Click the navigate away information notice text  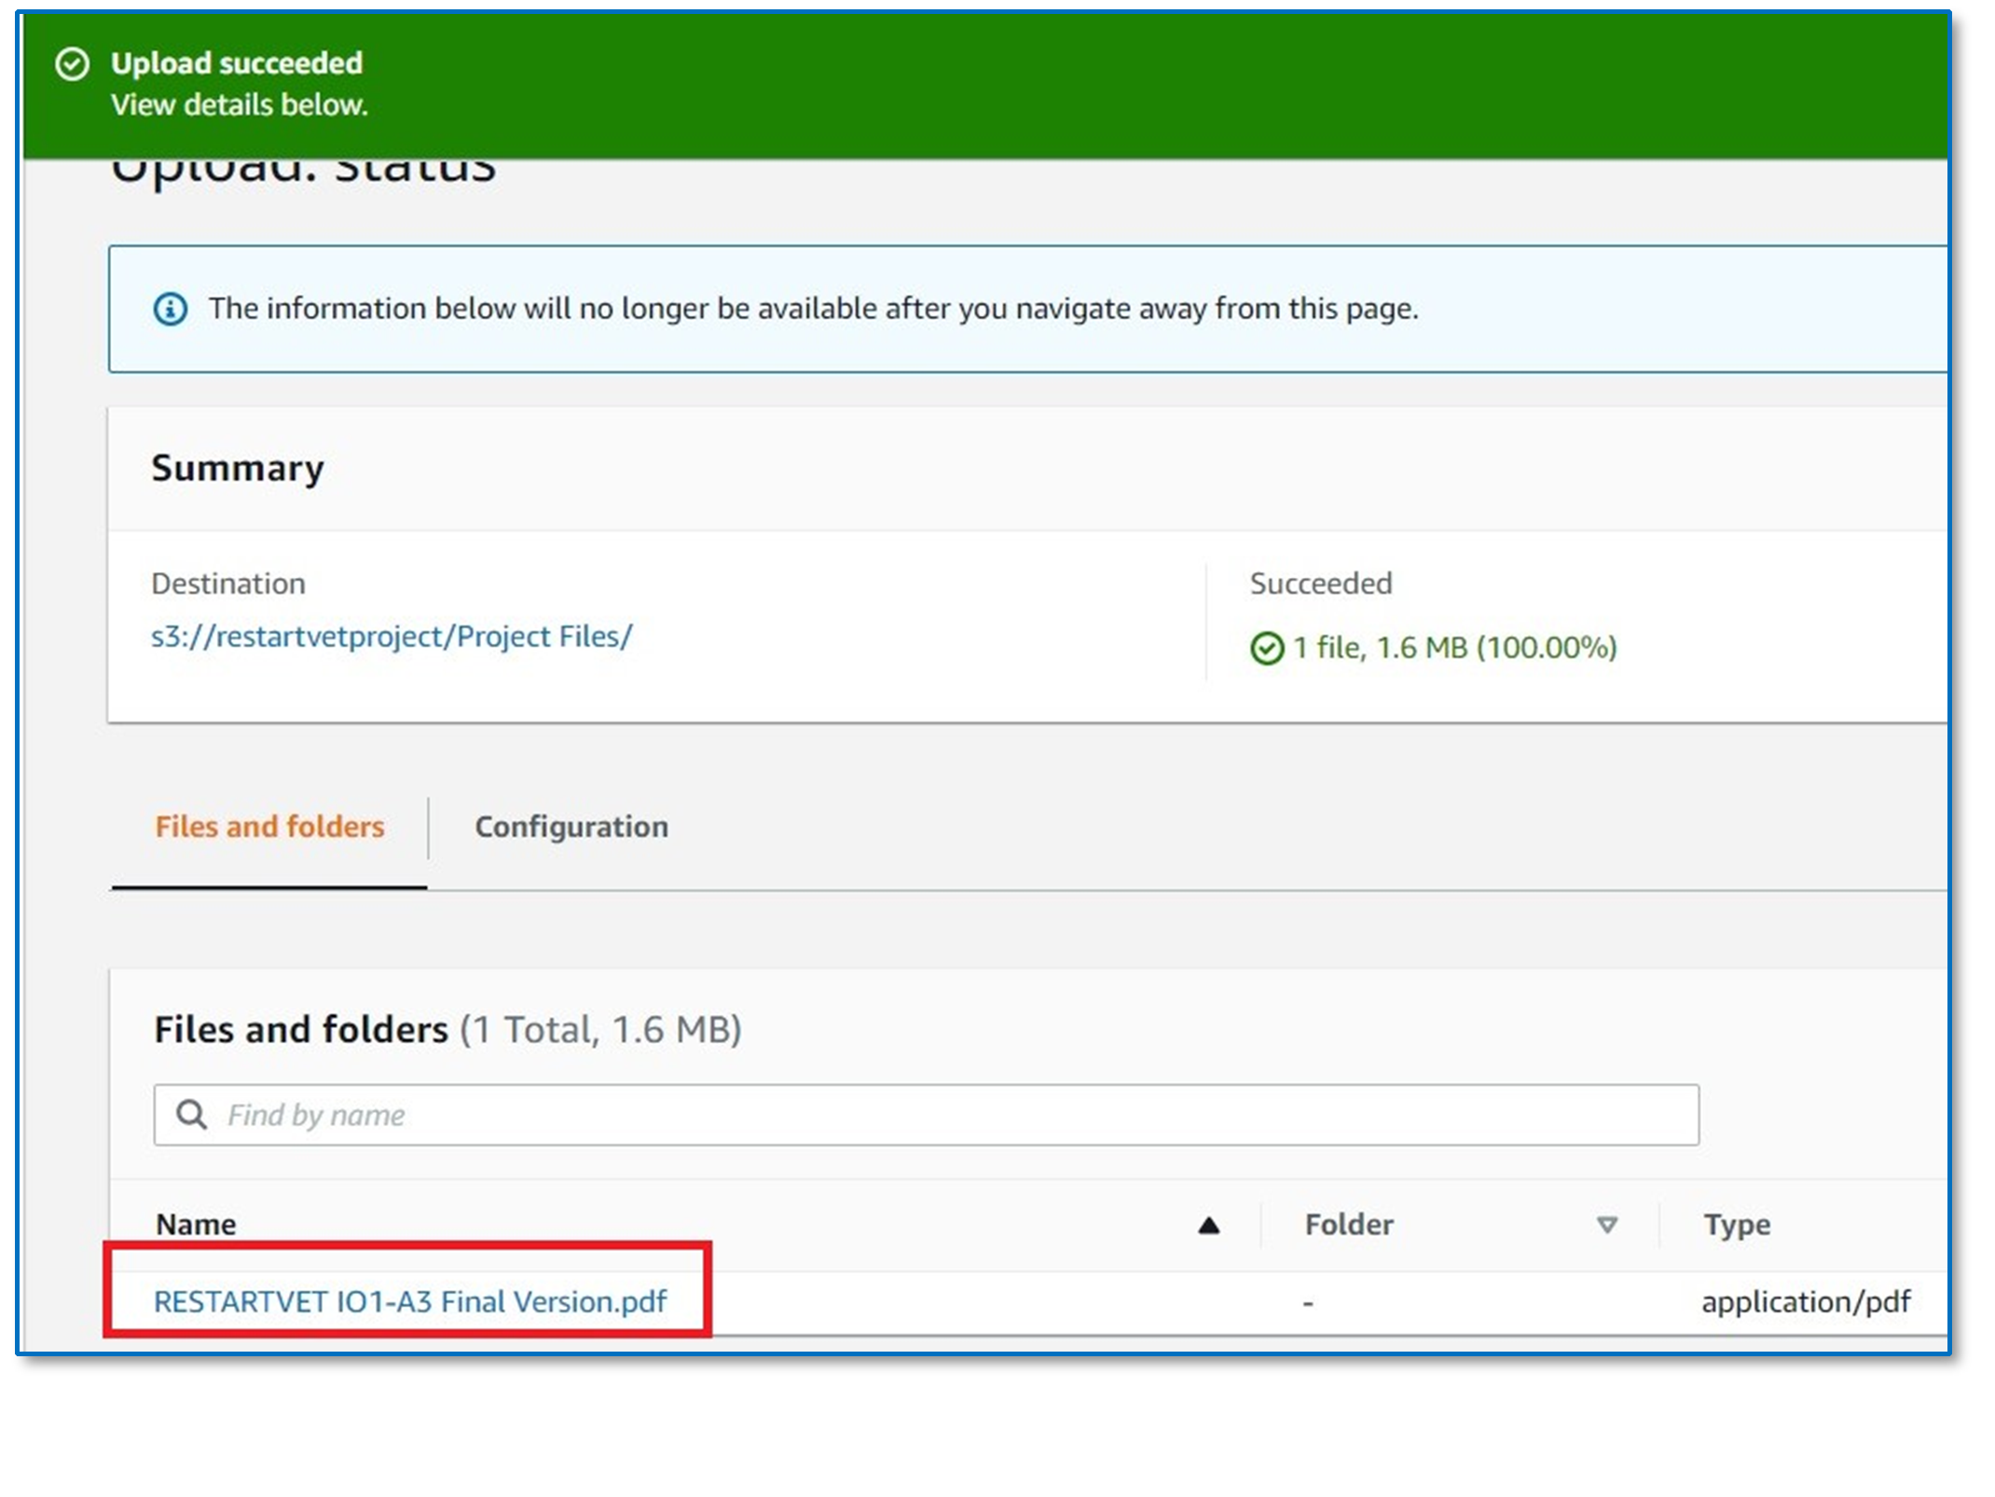pyautogui.click(x=813, y=309)
